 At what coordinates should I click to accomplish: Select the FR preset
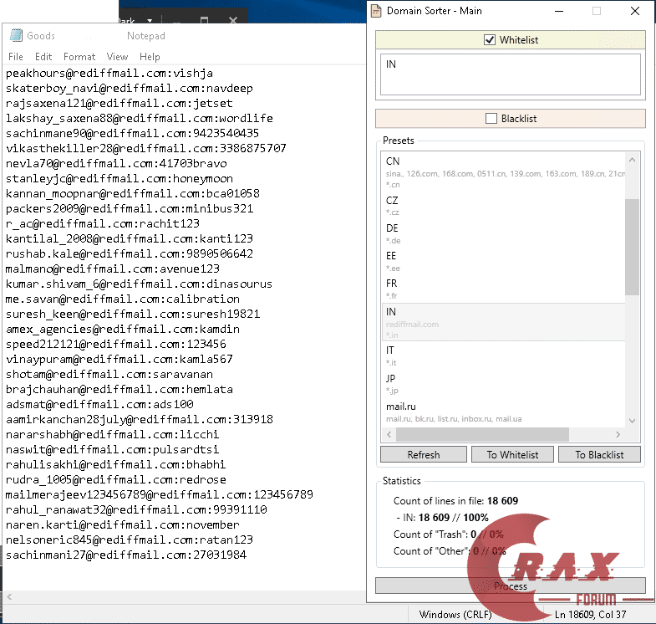(x=503, y=289)
